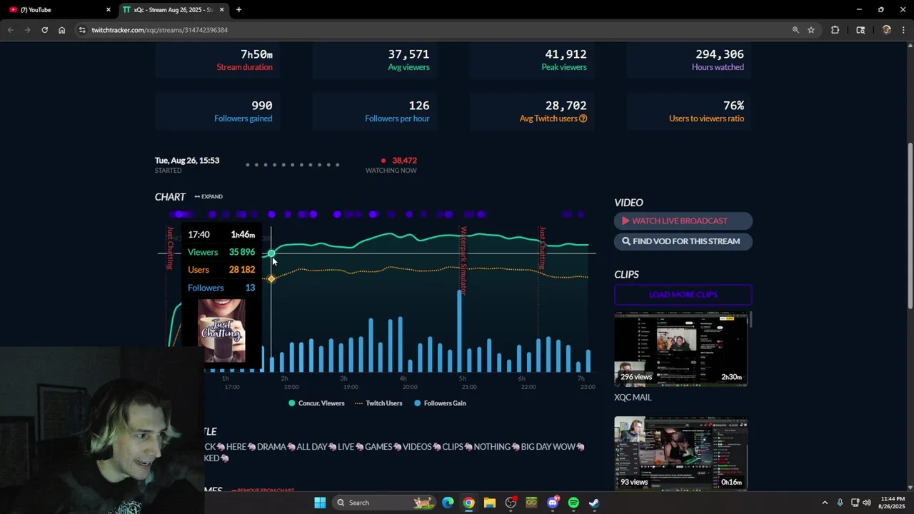Image resolution: width=914 pixels, height=514 pixels.
Task: Open Discord from the taskbar
Action: tap(552, 503)
